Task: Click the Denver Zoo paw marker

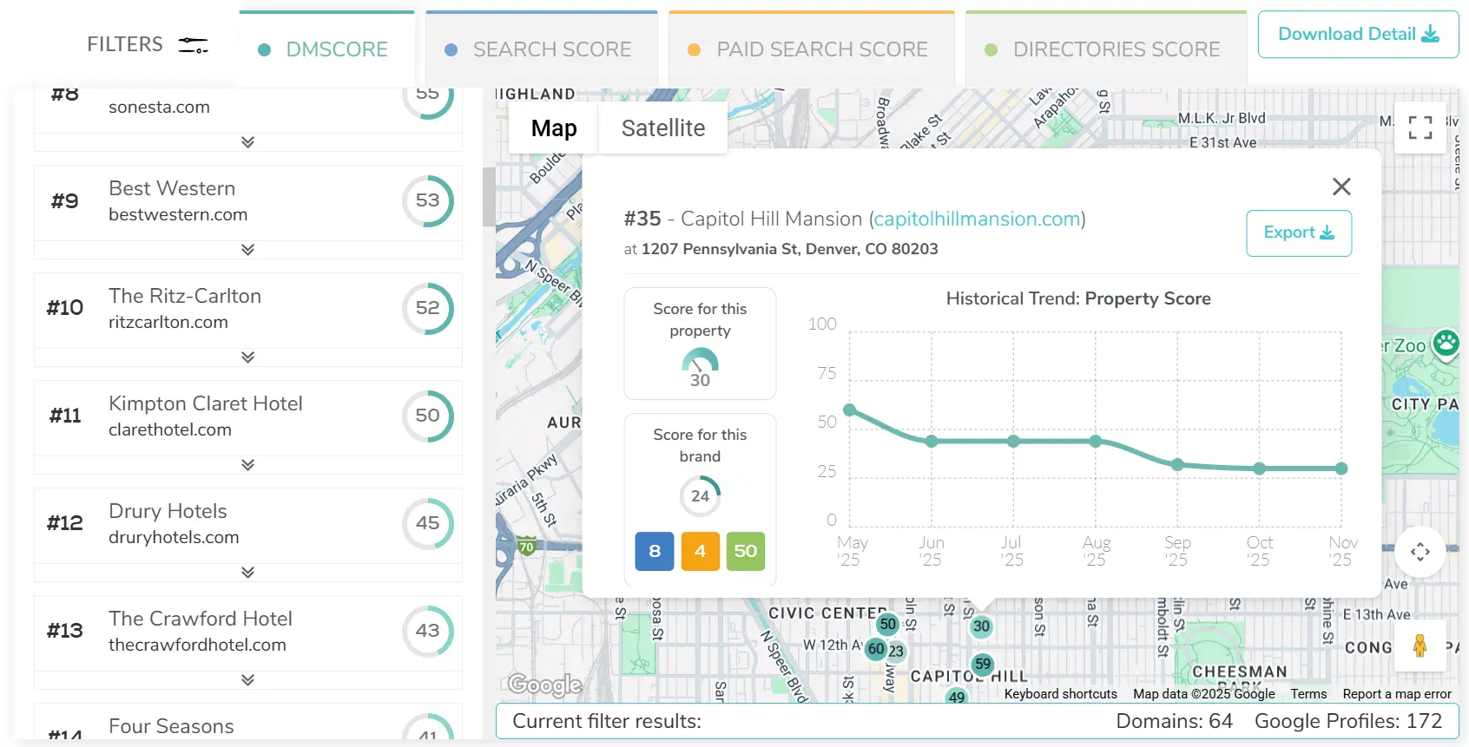Action: [x=1446, y=342]
